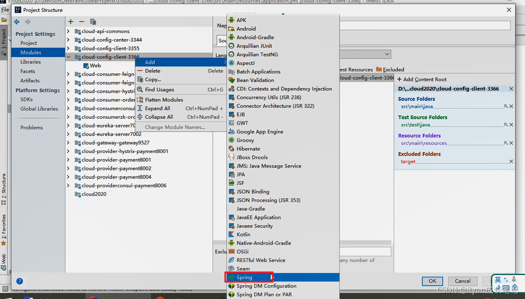Viewport: 525px width, 299px height.
Task: Click the back navigation arrow icon
Action: tap(17, 21)
